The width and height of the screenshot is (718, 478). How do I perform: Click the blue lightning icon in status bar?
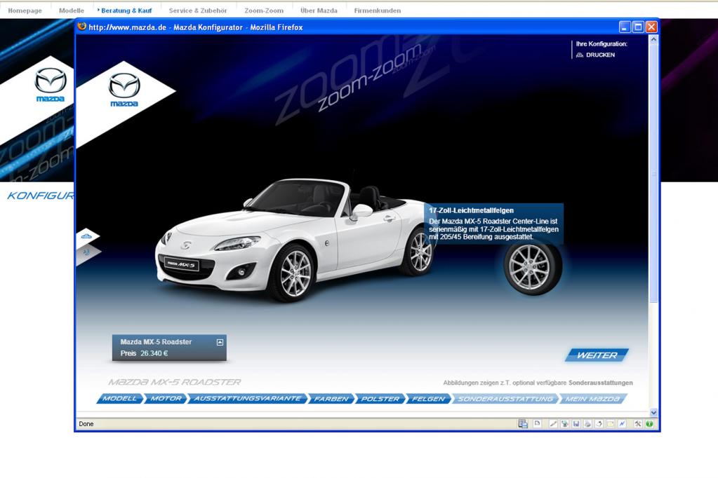tap(622, 424)
